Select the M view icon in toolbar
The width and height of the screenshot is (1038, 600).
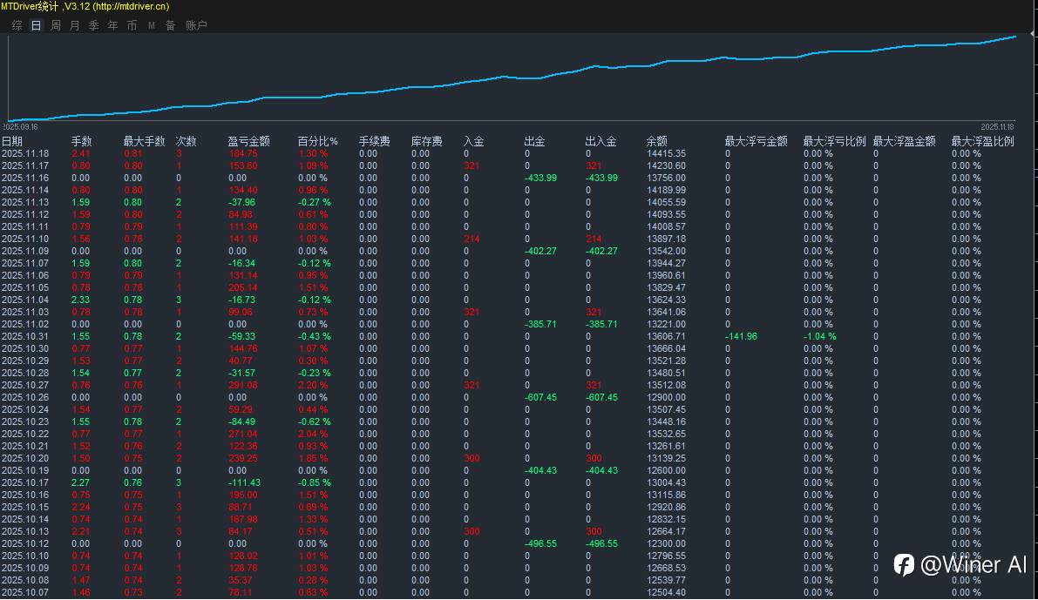click(x=151, y=25)
